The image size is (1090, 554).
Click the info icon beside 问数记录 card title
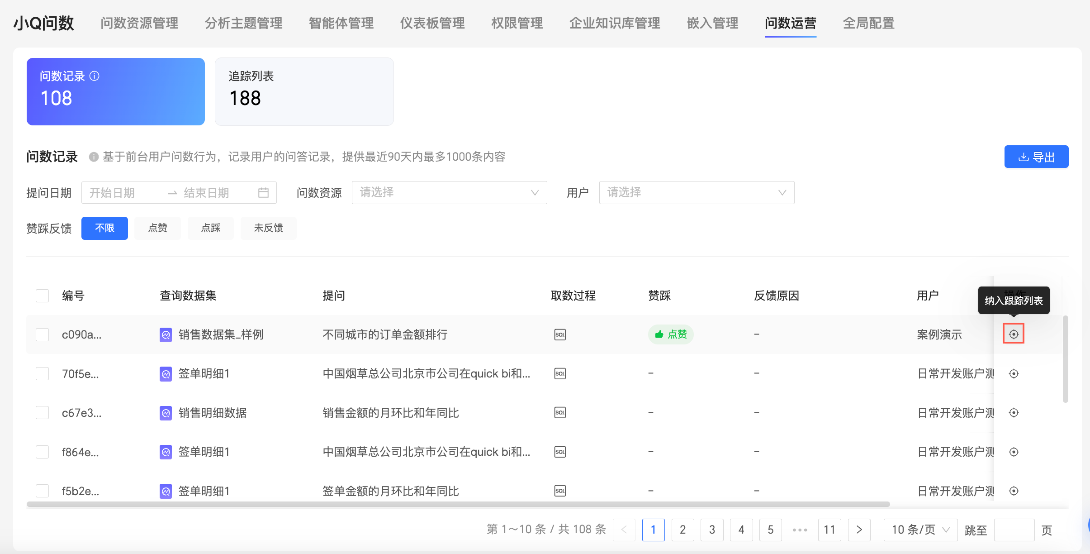(95, 76)
